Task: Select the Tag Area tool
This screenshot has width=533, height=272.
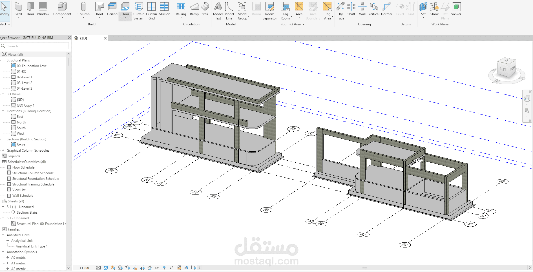Action: pyautogui.click(x=328, y=11)
